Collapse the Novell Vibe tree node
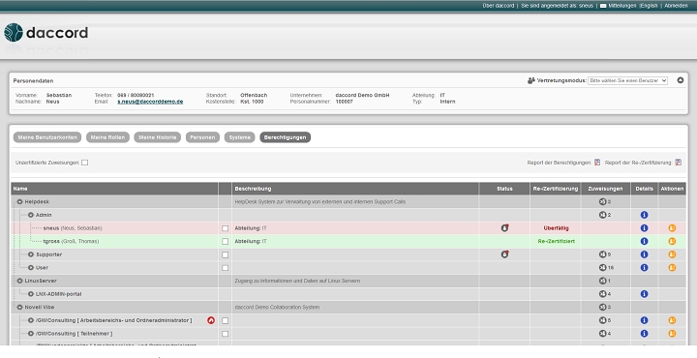This screenshot has width=697, height=358. (x=19, y=308)
